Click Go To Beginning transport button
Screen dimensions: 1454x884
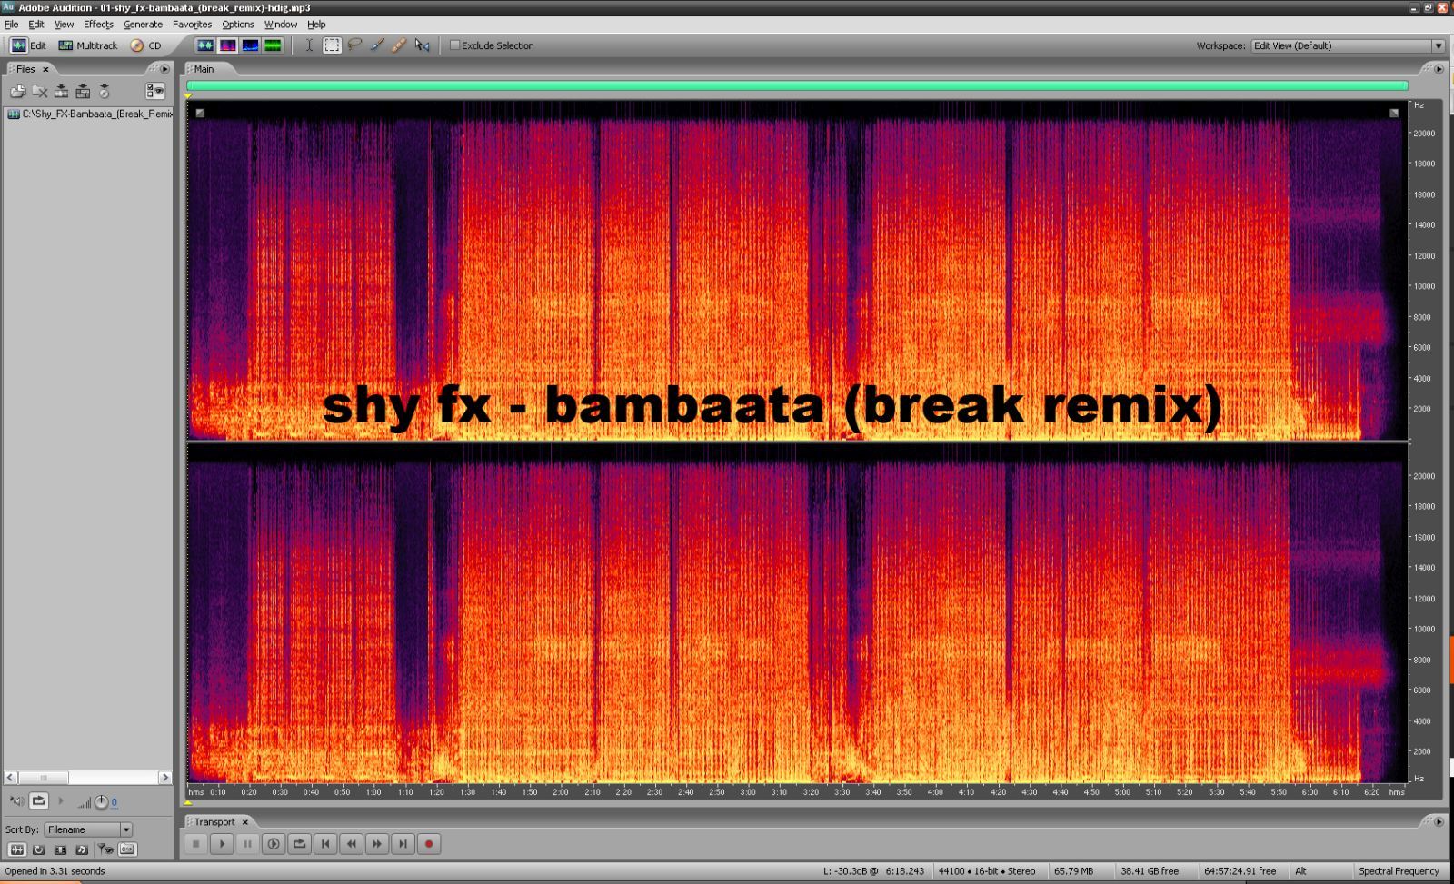325,844
